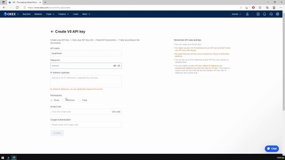285x160 pixels.
Task: Close the API browser tab
Action: click(x=40, y=2)
